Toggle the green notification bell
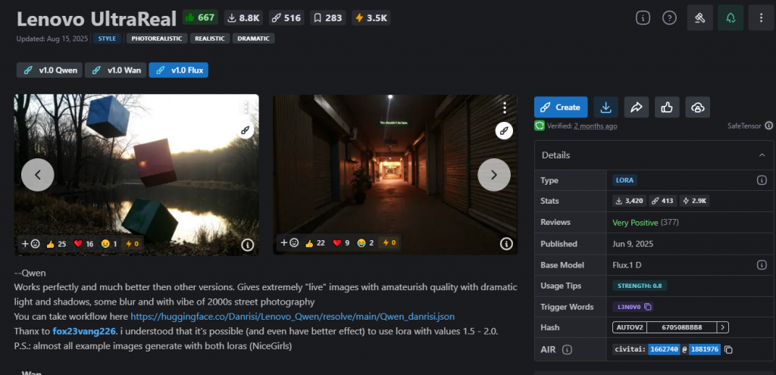The height and width of the screenshot is (375, 776). click(731, 18)
